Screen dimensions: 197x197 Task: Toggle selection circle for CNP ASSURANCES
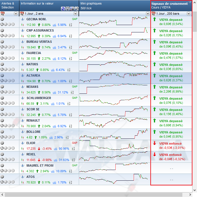point(2,30)
